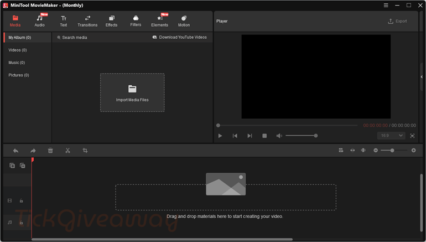Select My Album (0) category
The width and height of the screenshot is (426, 242).
click(x=28, y=38)
